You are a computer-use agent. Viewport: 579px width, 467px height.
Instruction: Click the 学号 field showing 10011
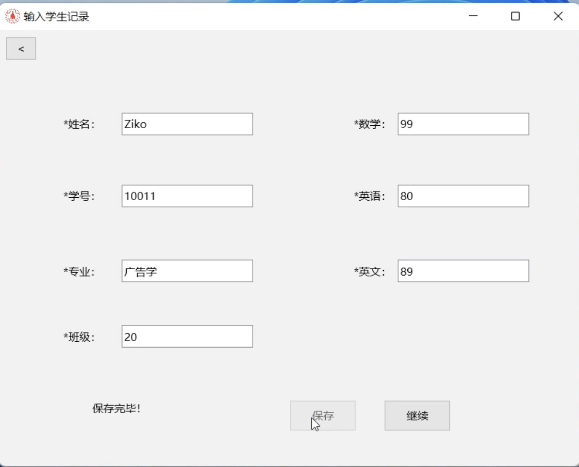(187, 196)
